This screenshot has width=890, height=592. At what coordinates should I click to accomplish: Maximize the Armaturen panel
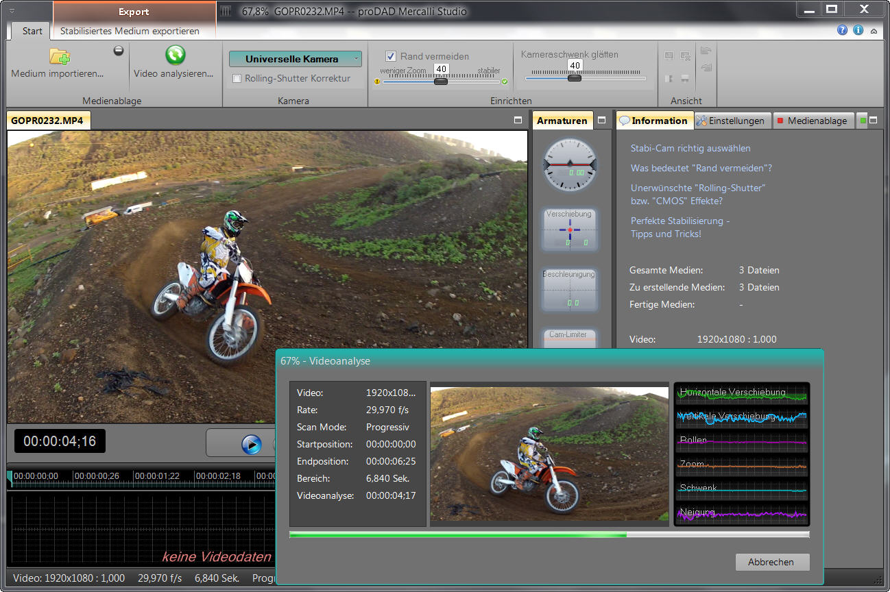[601, 121]
